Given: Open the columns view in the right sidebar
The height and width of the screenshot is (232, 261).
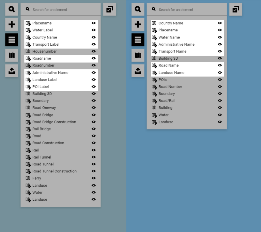Looking at the screenshot, I should (138, 55).
